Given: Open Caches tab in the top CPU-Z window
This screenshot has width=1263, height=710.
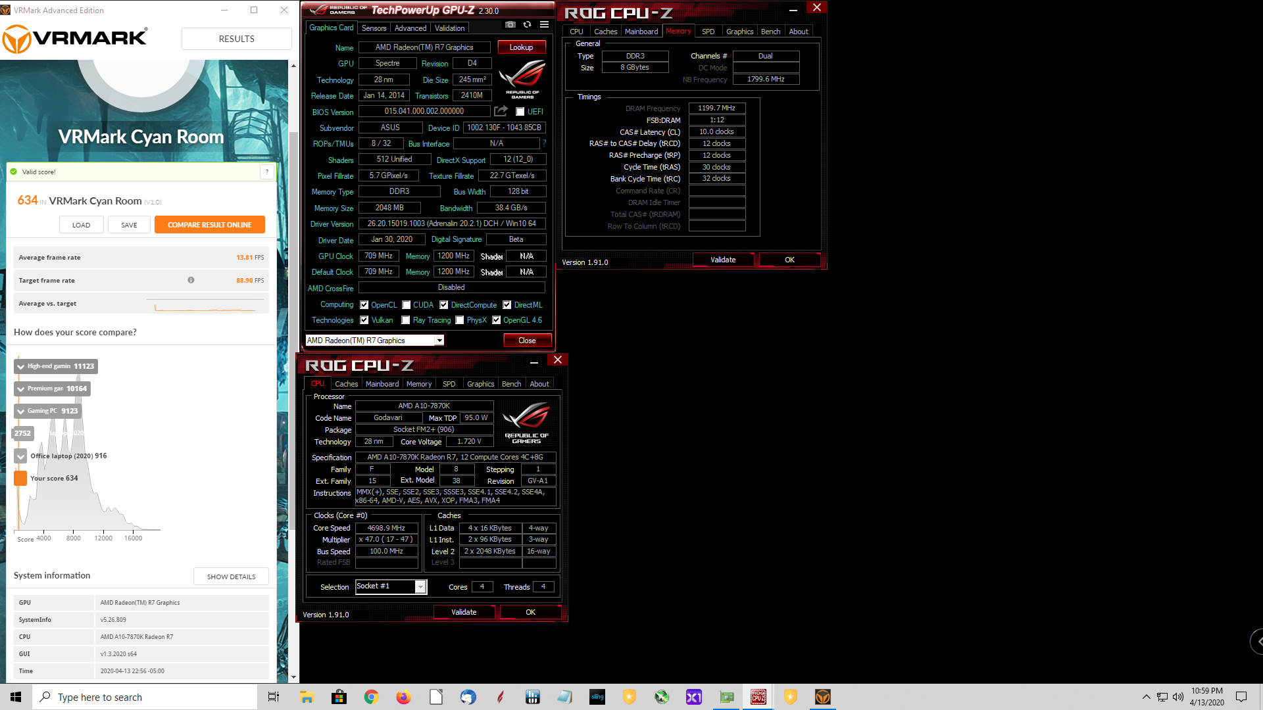Looking at the screenshot, I should [605, 32].
